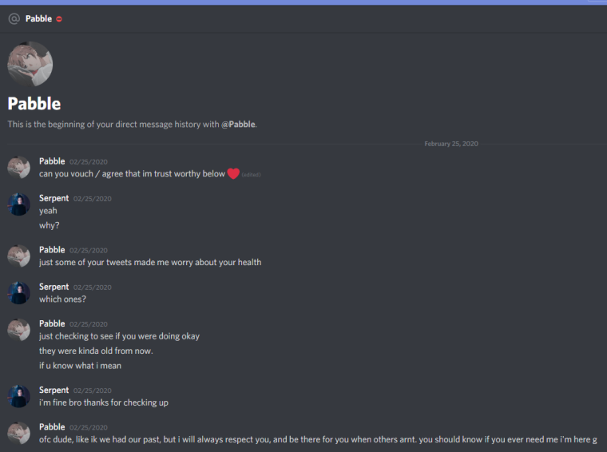Viewport: 607px width, 452px height.
Task: Click the @ icon beside Pabble header
Action: click(x=14, y=18)
